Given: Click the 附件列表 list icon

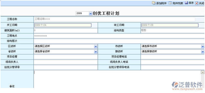Looking at the screenshot, I should click(170, 3).
